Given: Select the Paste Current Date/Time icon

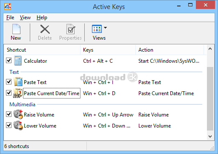Looking at the screenshot, I should (18, 93).
